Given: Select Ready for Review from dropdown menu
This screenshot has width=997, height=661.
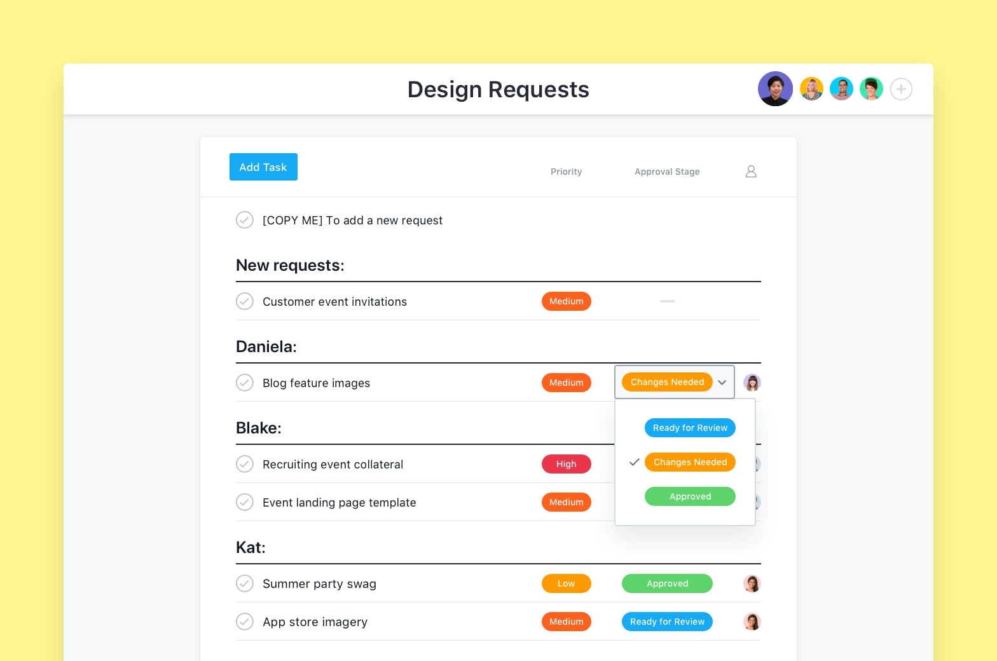Looking at the screenshot, I should 690,428.
